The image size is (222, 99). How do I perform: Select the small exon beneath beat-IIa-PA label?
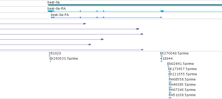(52, 17)
